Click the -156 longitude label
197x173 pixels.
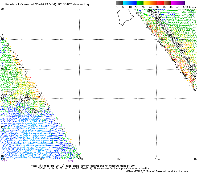[118, 159]
